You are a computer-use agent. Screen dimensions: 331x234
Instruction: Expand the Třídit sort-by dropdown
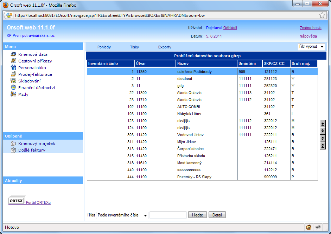click(x=122, y=215)
